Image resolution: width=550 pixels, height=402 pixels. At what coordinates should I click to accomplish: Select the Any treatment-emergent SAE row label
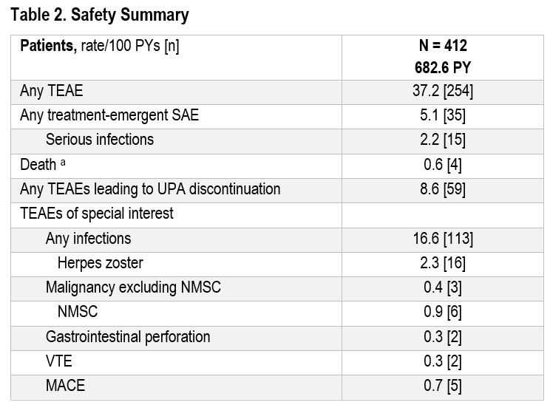[109, 115]
